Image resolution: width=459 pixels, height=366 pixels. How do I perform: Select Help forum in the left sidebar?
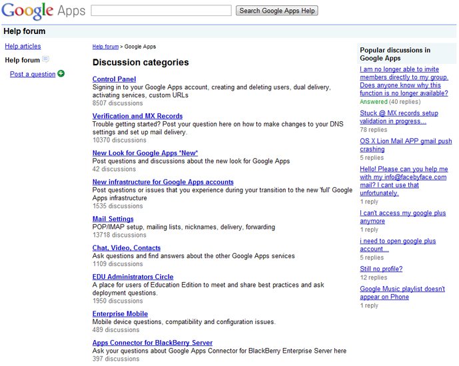coord(22,60)
